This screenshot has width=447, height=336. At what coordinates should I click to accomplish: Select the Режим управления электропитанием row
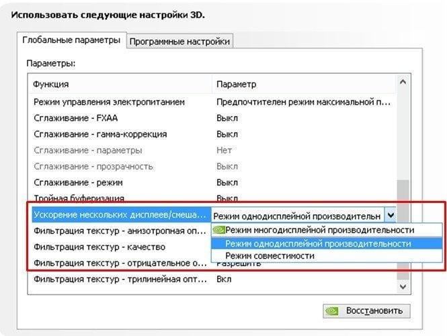click(212, 102)
